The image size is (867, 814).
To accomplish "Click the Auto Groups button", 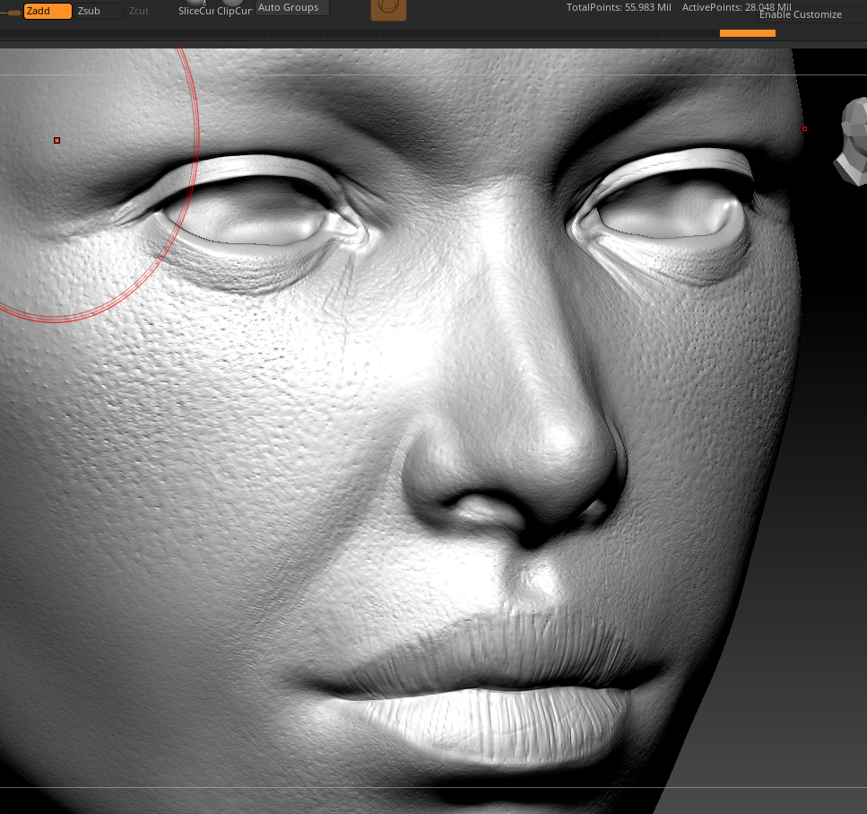I will 291,8.
